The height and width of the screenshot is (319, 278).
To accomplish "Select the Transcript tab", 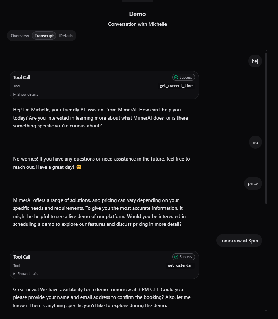I will (44, 36).
